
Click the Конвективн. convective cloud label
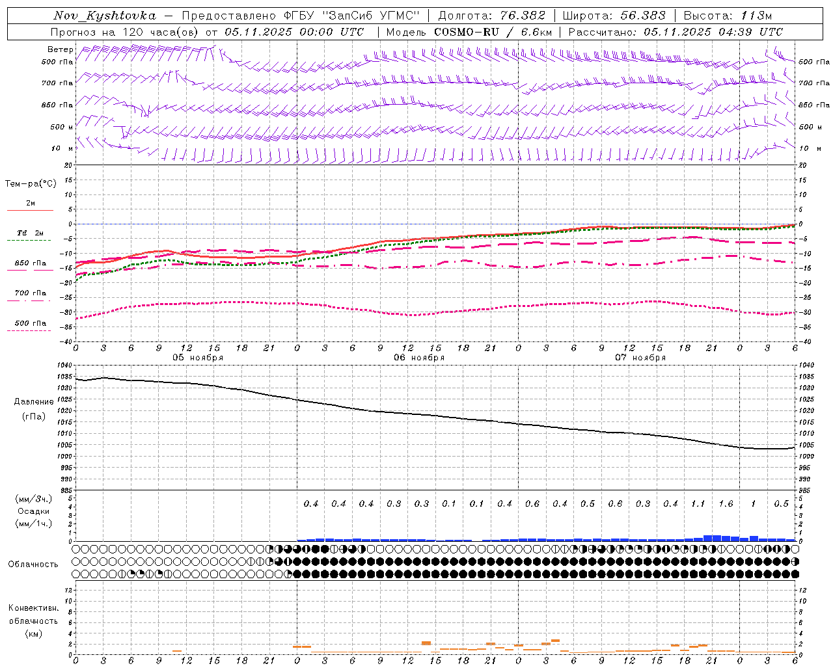[x=33, y=609]
